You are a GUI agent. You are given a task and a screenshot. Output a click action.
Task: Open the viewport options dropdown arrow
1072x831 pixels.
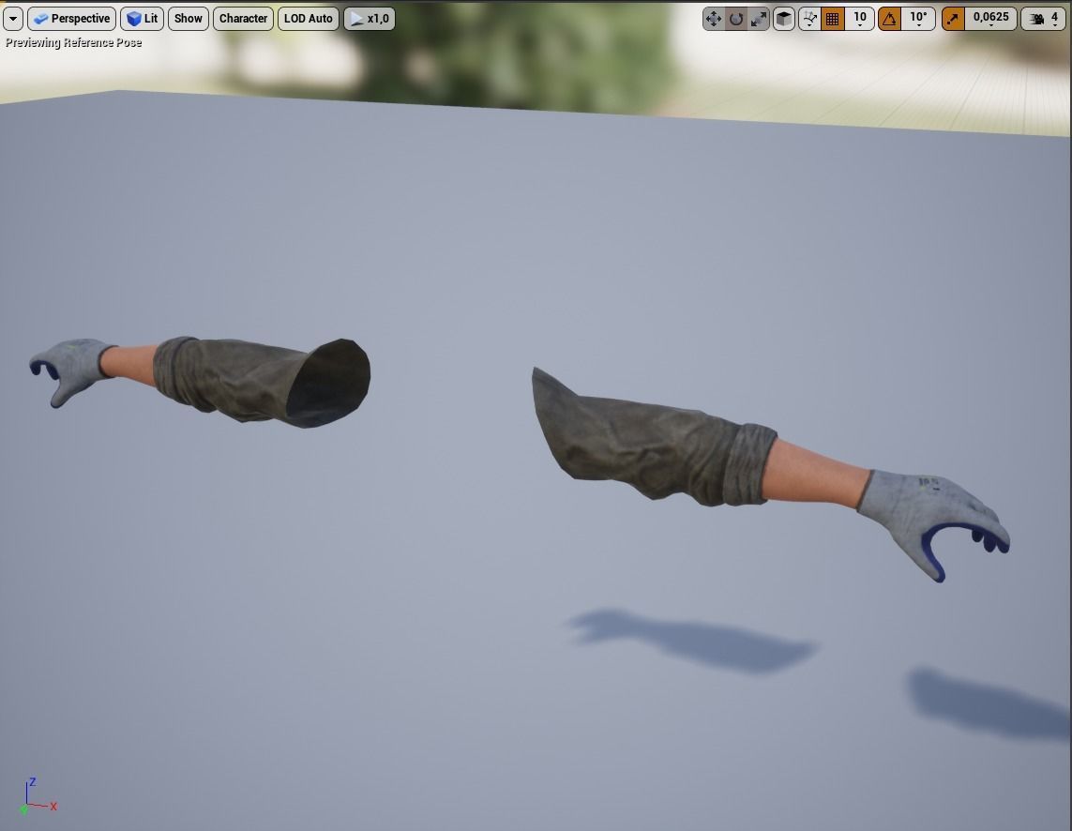click(13, 19)
